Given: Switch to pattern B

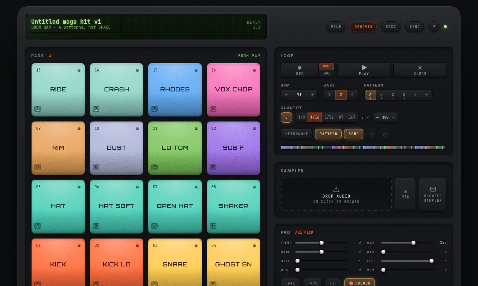Looking at the screenshot, I should 382,95.
